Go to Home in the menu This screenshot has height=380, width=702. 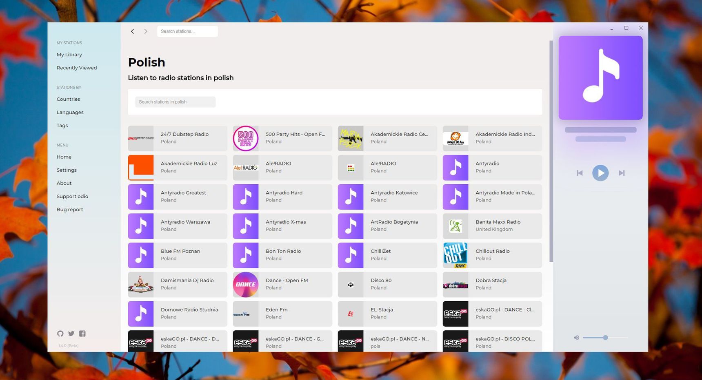pyautogui.click(x=64, y=157)
